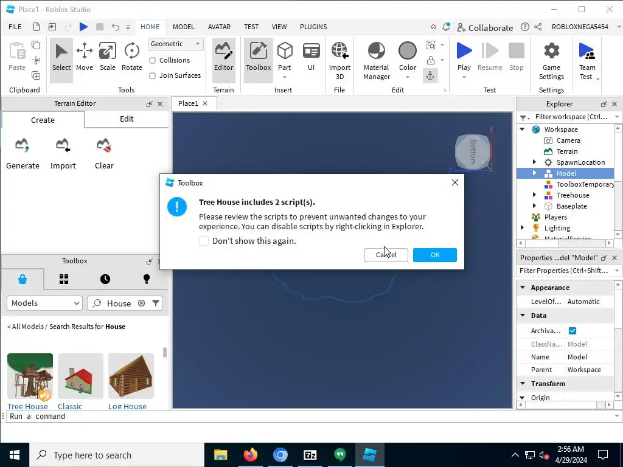The height and width of the screenshot is (467, 623).
Task: Toggle the Archivable property checkbox
Action: point(573,330)
